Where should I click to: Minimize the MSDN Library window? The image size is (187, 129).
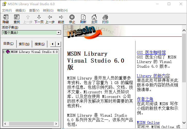(157, 4)
